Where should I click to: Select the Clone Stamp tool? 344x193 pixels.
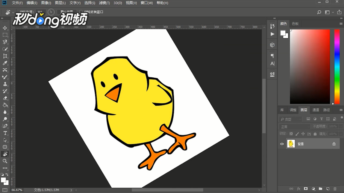point(5,84)
